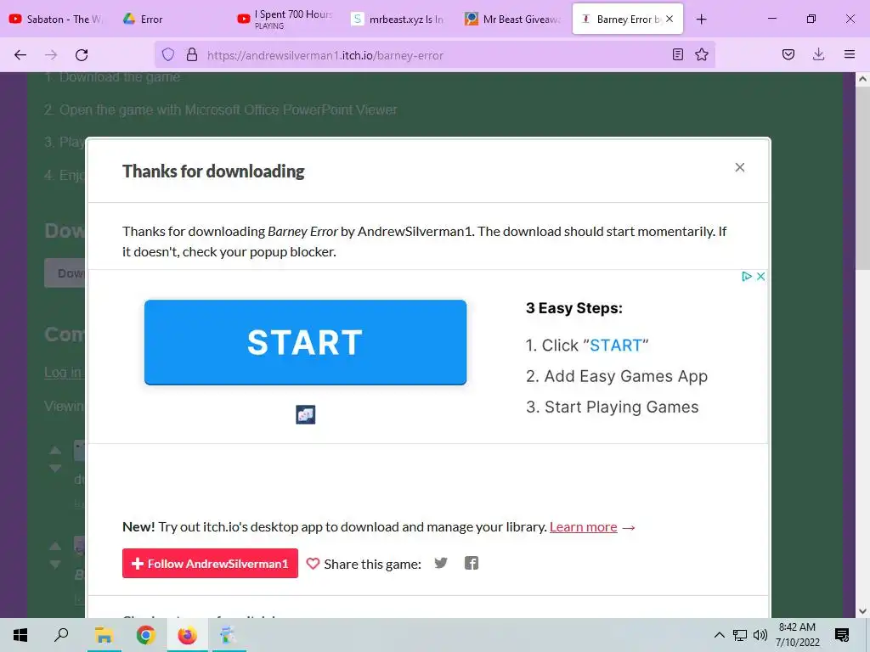870x652 pixels.
Task: Open Google Chrome from taskbar
Action: (145, 635)
